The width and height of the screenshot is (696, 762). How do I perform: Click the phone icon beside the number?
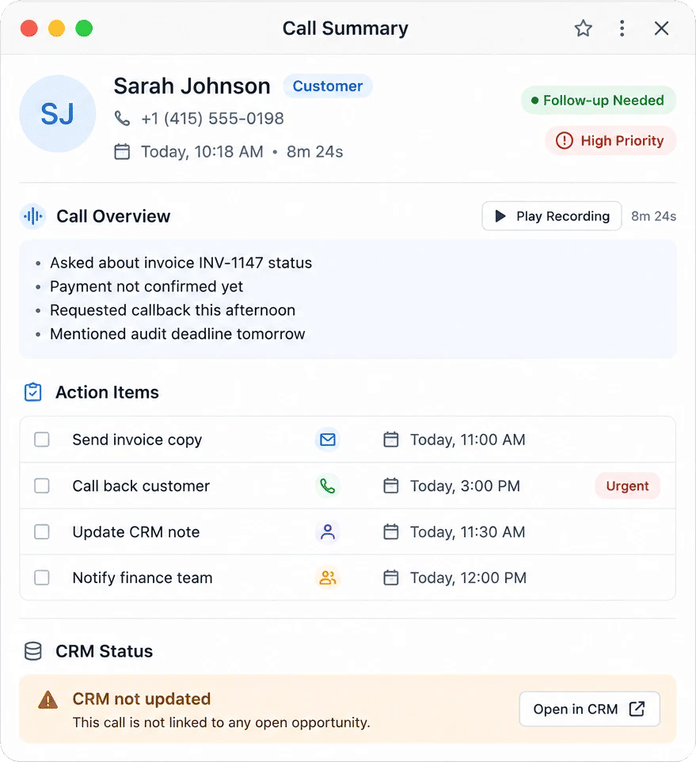123,118
